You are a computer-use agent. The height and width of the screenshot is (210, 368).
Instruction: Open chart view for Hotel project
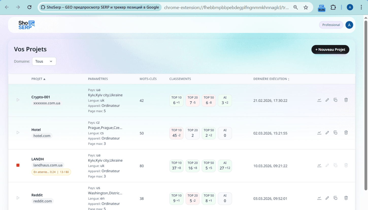(x=319, y=133)
